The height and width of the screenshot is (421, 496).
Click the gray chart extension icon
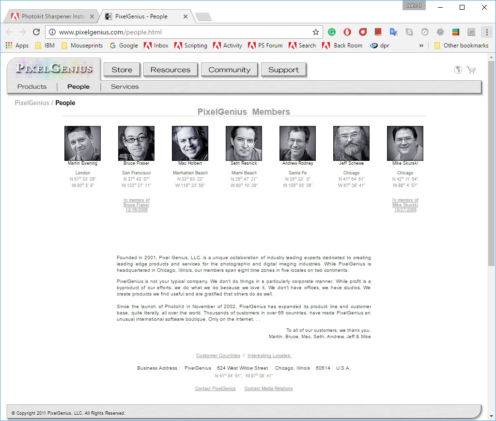pyautogui.click(x=471, y=32)
